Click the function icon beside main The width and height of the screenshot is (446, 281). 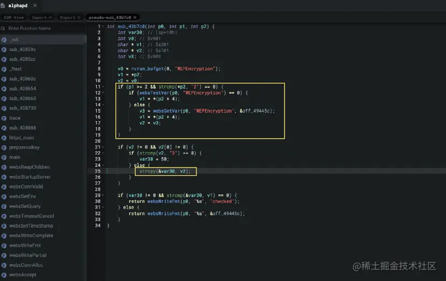[4, 157]
